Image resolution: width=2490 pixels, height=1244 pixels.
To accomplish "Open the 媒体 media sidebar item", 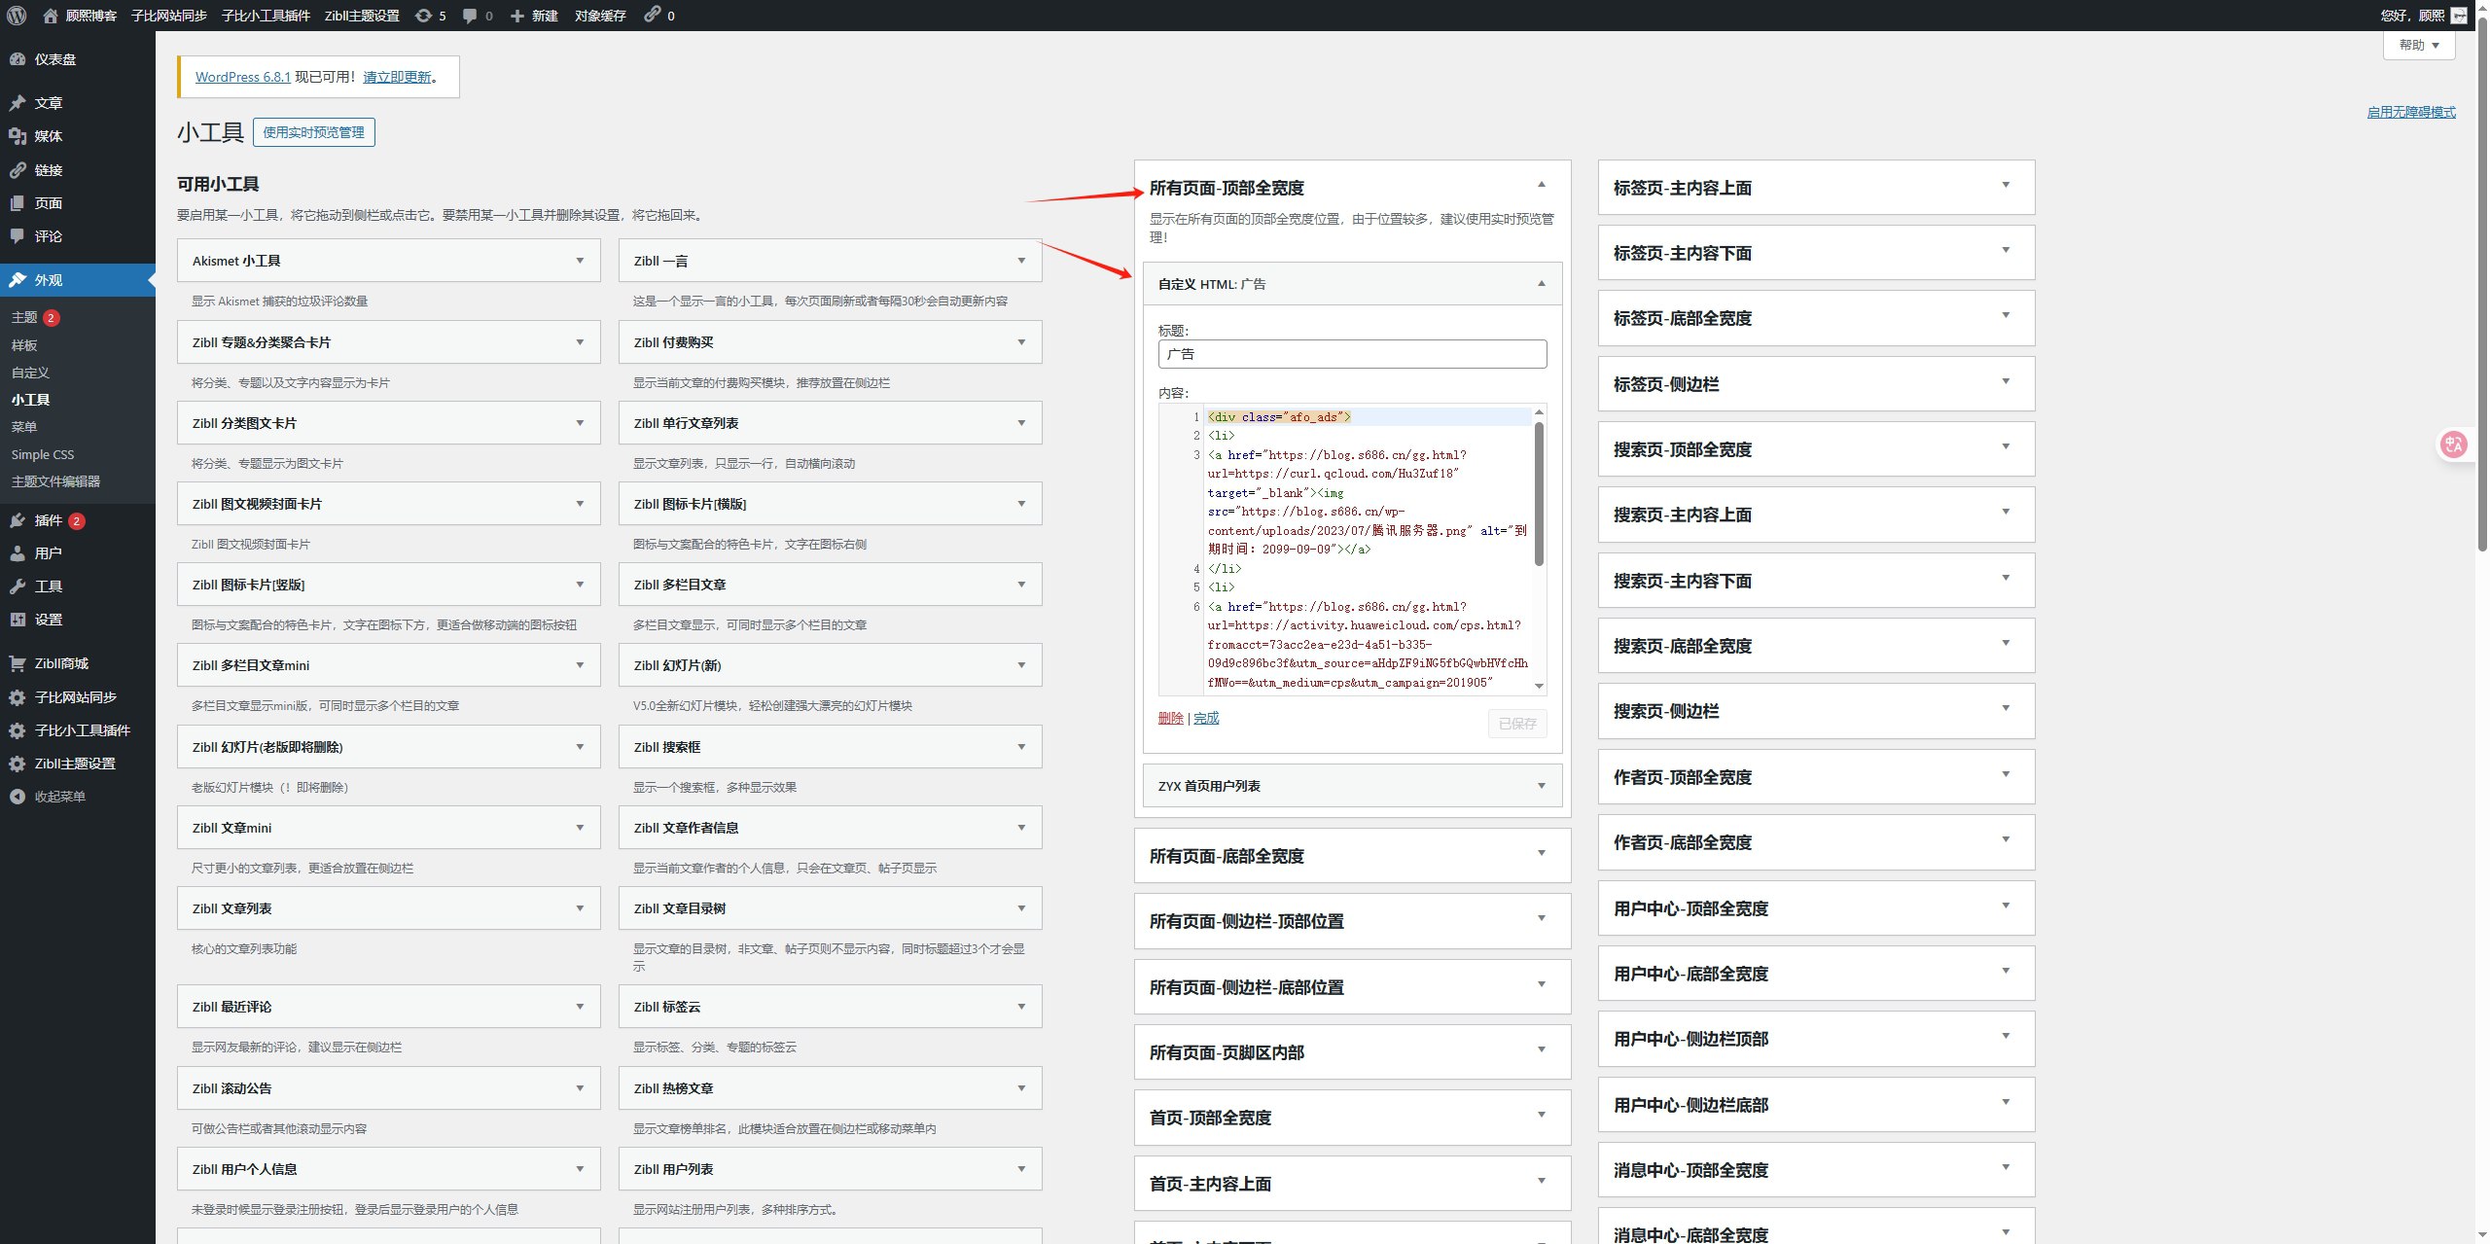I will (48, 136).
